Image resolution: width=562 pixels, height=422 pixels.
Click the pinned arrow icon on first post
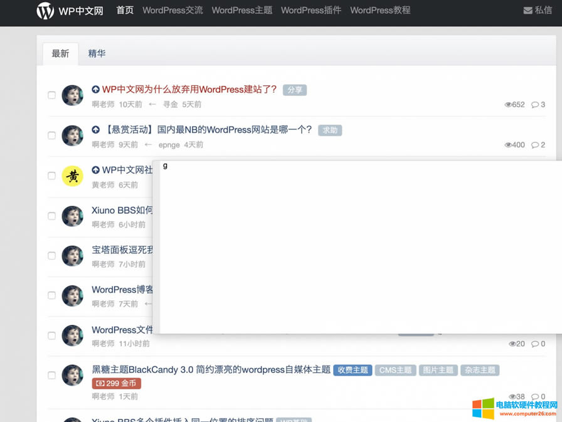[x=96, y=90]
